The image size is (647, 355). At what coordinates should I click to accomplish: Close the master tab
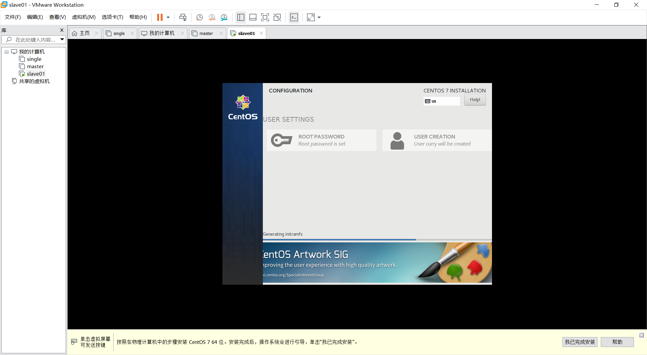click(221, 33)
